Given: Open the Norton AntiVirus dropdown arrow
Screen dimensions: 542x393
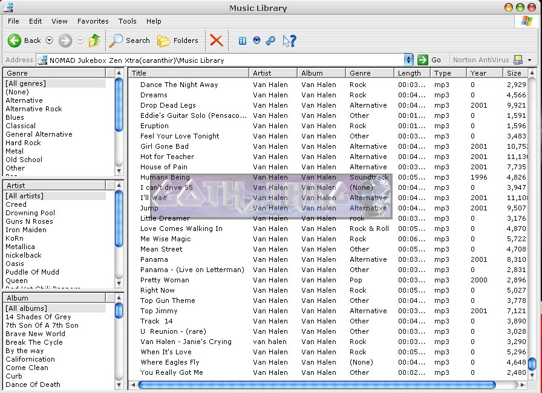Looking at the screenshot, I should pos(529,60).
